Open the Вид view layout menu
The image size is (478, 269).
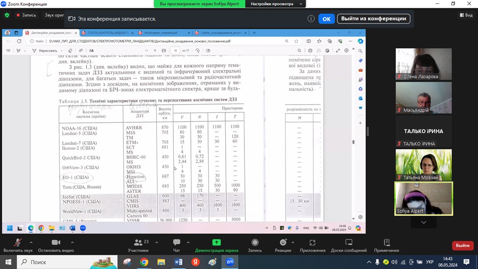click(x=466, y=15)
